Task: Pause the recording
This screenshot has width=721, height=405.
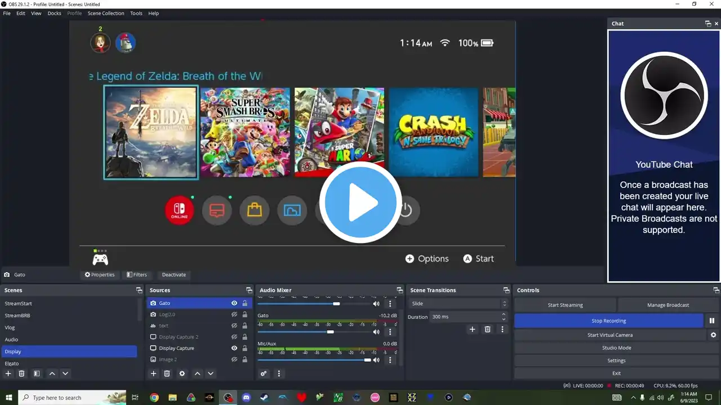Action: pos(712,321)
